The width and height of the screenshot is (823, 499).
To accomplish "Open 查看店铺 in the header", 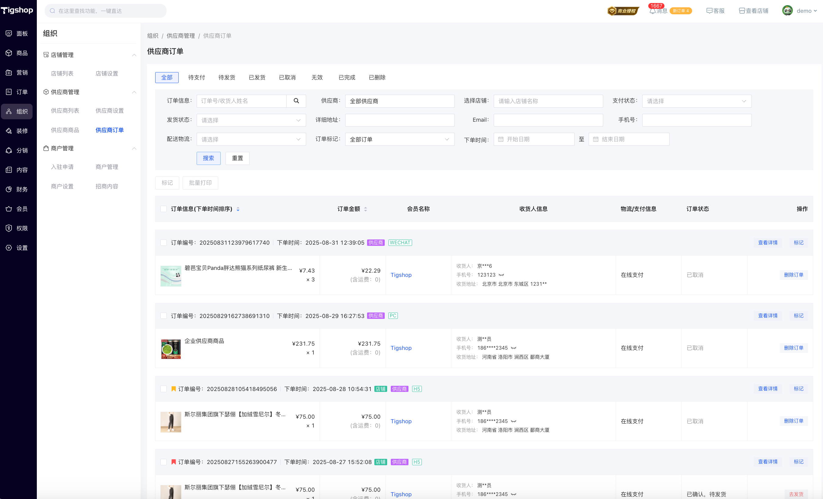I will [754, 11].
